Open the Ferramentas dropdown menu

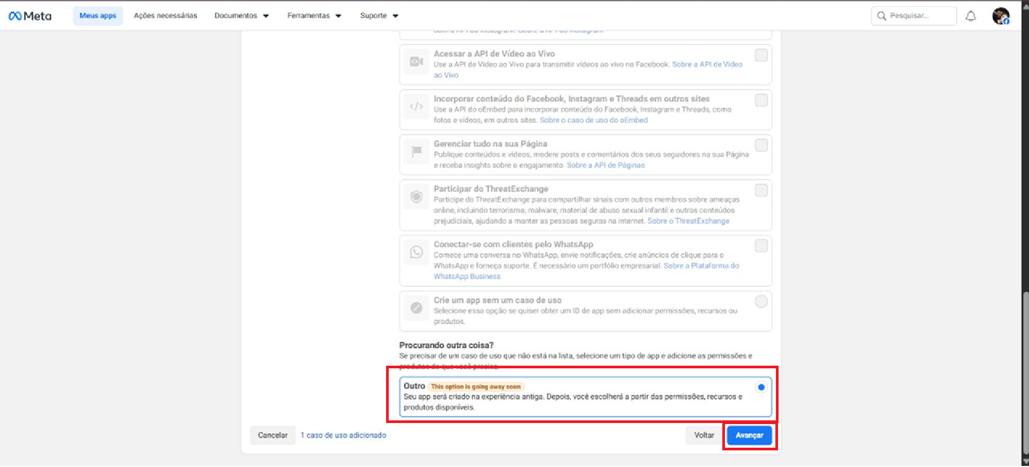coord(314,16)
